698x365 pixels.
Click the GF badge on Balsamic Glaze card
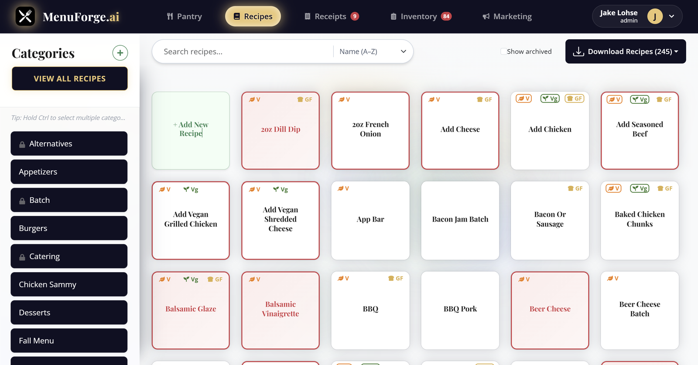[x=215, y=279]
